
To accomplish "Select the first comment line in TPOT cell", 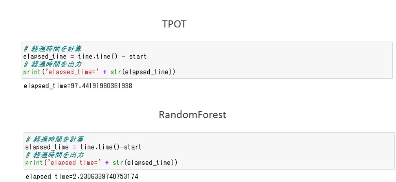I will (x=52, y=49).
